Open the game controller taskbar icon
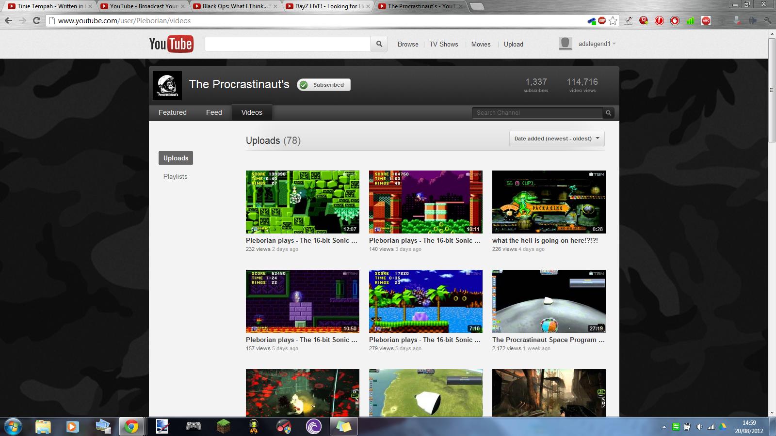776x436 pixels. [x=194, y=426]
